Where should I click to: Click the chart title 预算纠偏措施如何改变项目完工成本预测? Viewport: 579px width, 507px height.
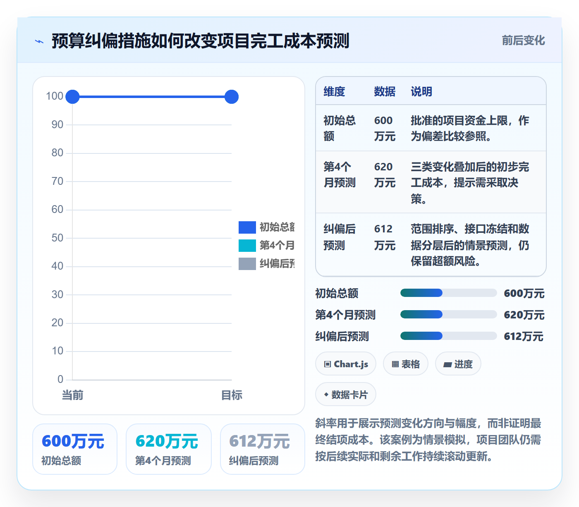coord(201,41)
